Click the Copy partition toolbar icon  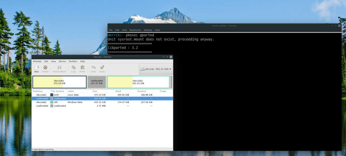(x=74, y=69)
